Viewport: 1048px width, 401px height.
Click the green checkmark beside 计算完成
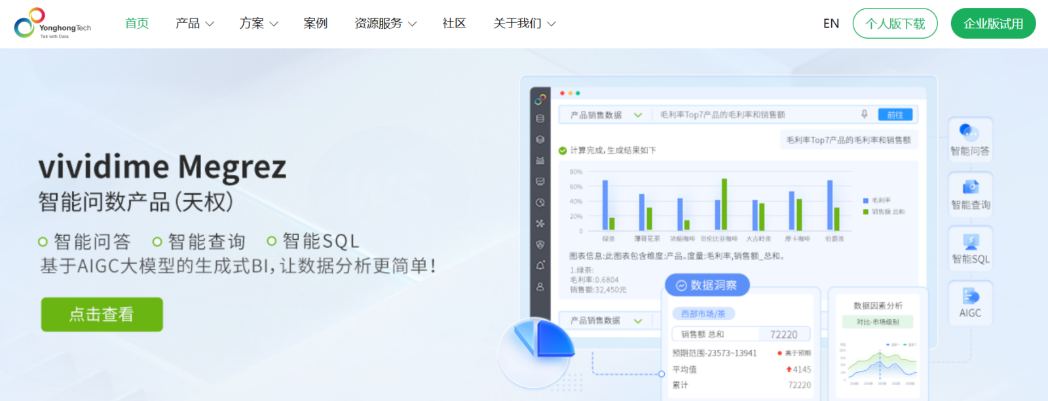click(563, 151)
